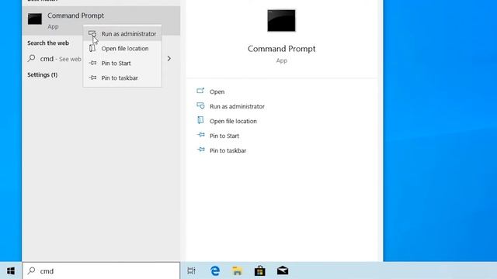Click the pin icon beside Pin to taskbar in the right pane

[200, 150]
